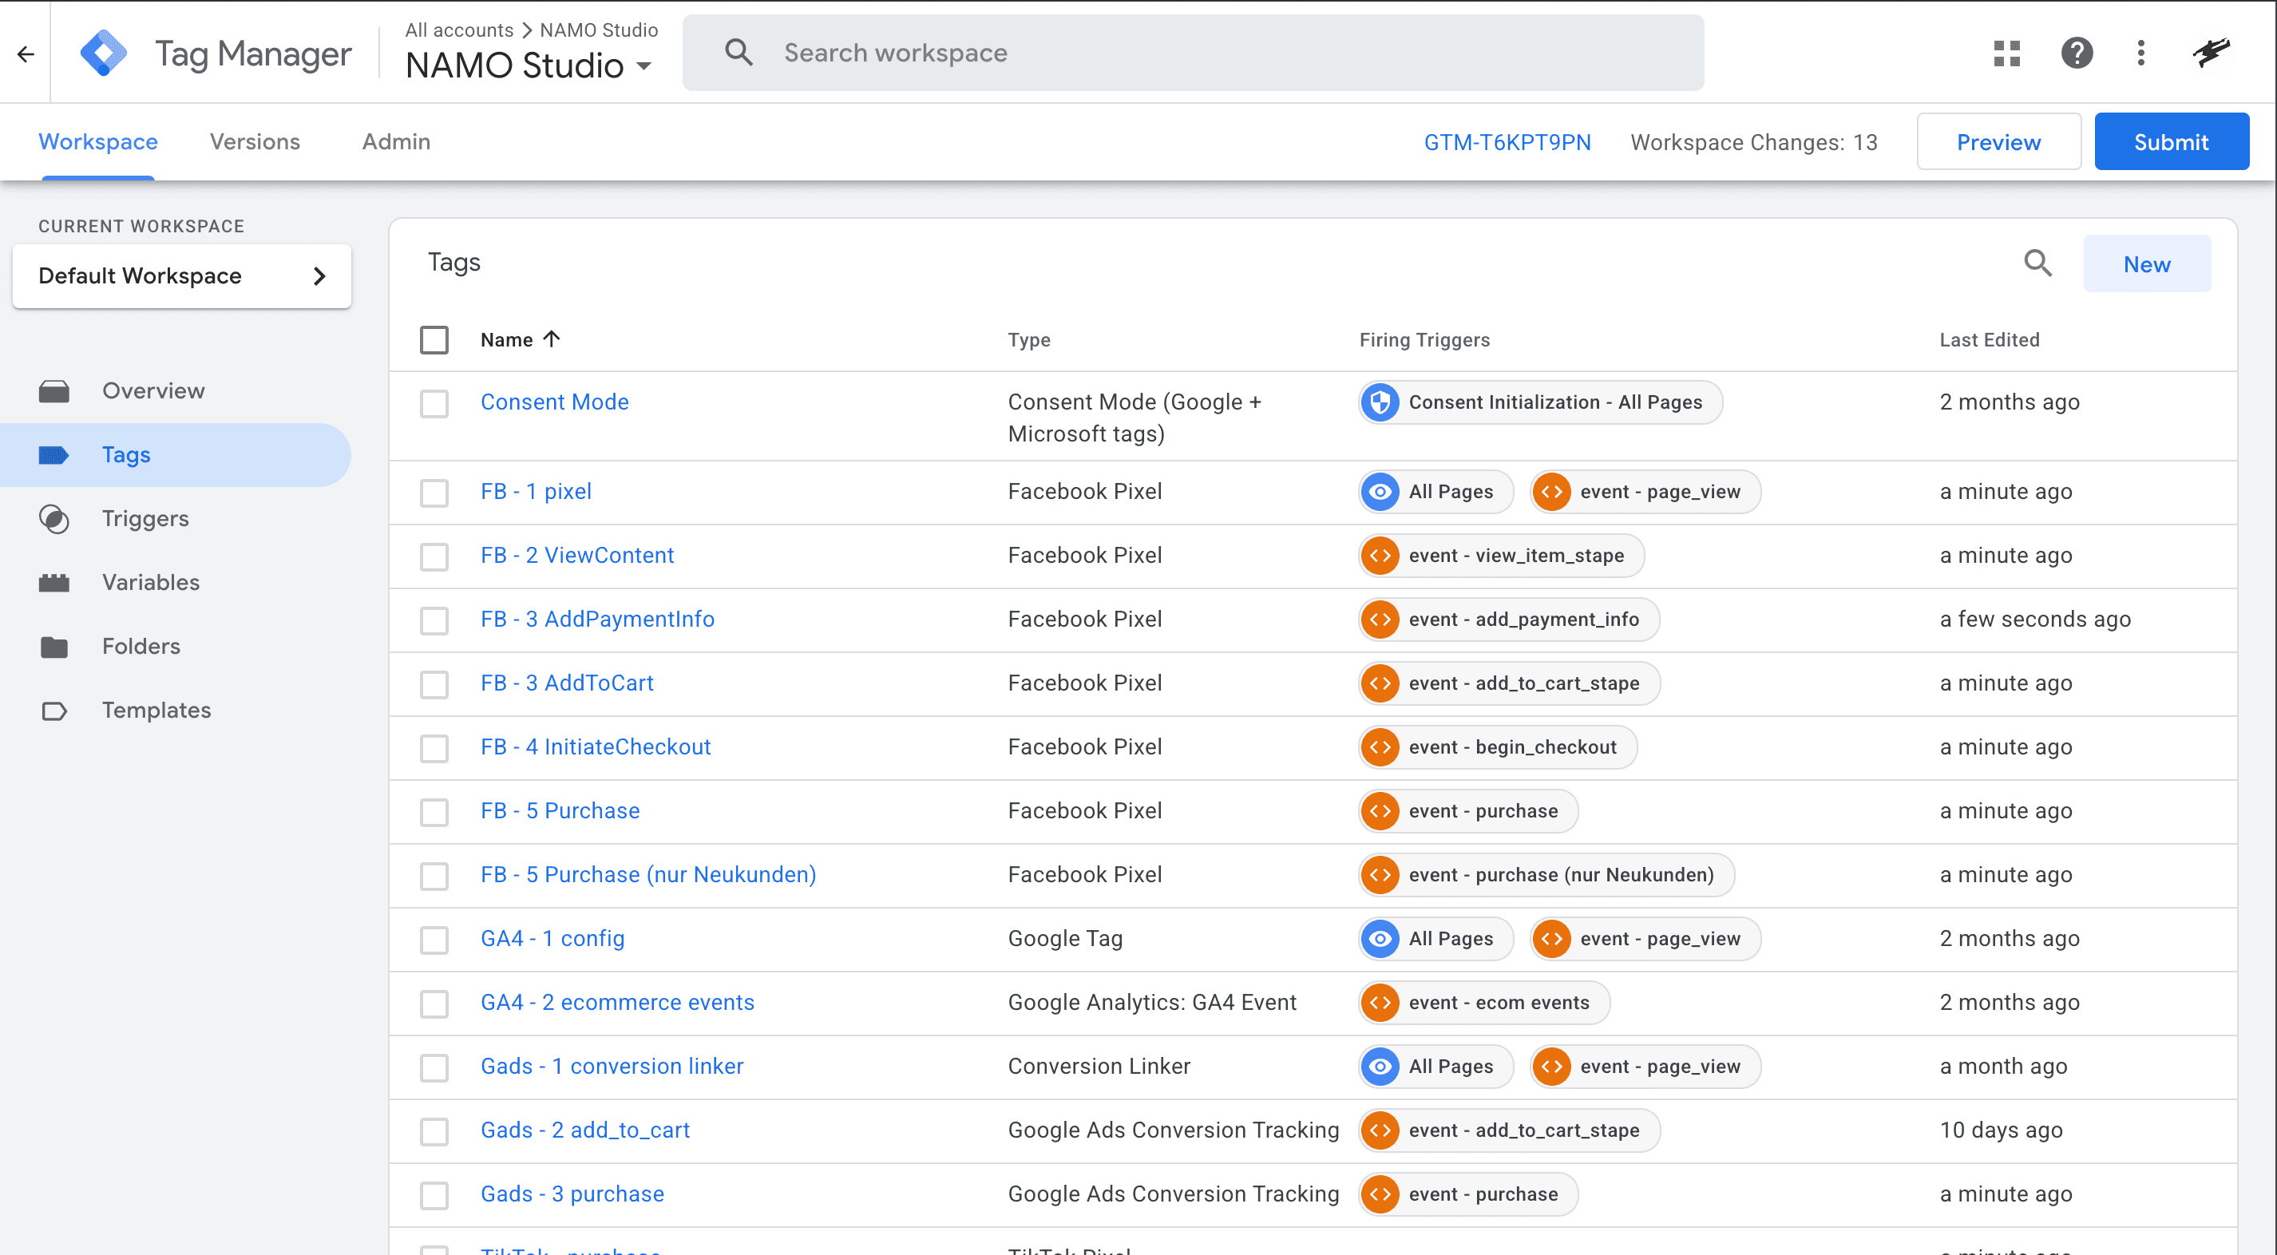Click the back arrow icon
2277x1255 pixels.
point(26,54)
